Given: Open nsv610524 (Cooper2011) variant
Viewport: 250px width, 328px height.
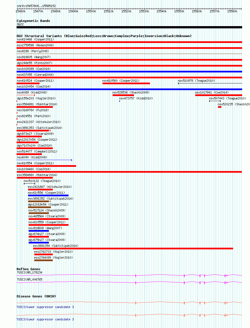Looking at the screenshot, I should pyautogui.click(x=35, y=81).
